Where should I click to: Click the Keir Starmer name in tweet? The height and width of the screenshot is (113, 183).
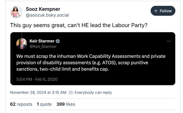tap(42, 41)
